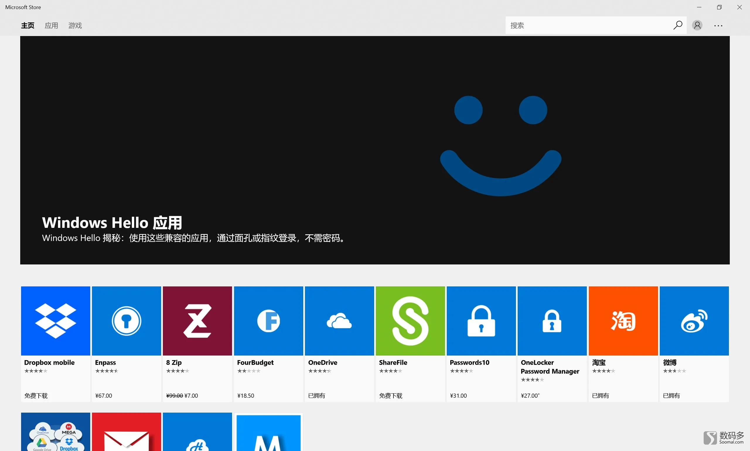Click the Windows Hello 应用 banner title
This screenshot has height=451, width=750.
click(112, 223)
